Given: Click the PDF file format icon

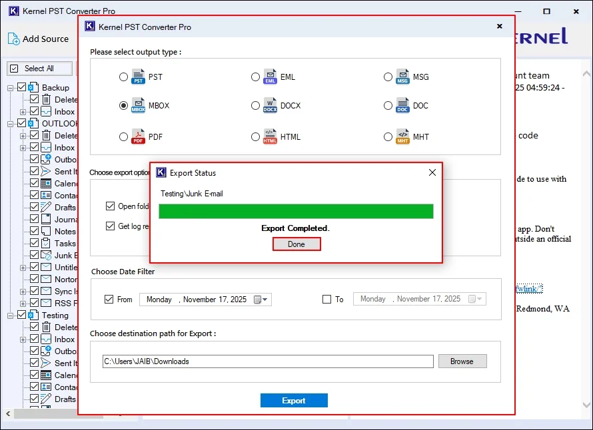Looking at the screenshot, I should [x=138, y=136].
